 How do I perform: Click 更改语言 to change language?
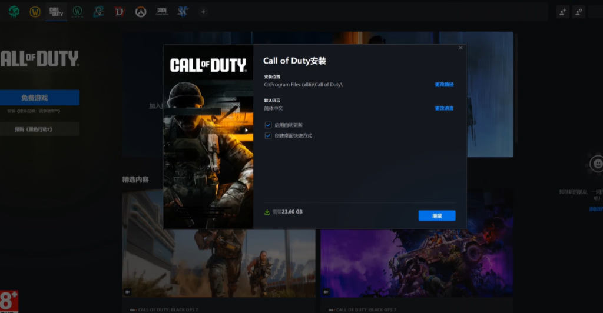444,108
